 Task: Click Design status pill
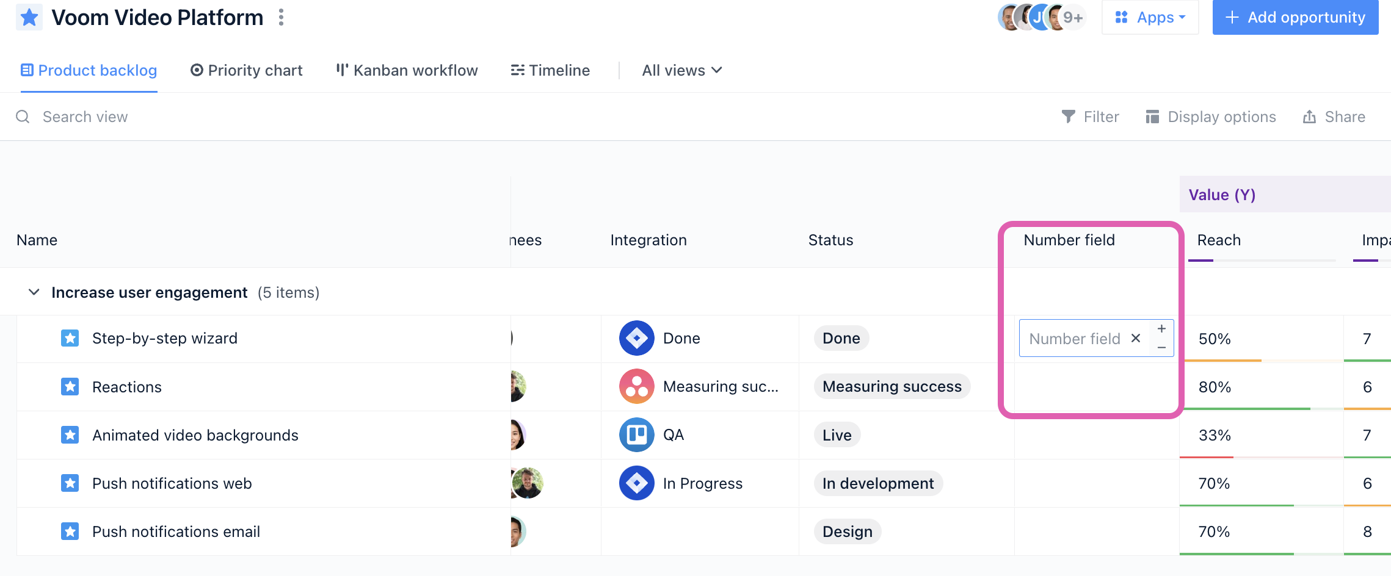848,531
